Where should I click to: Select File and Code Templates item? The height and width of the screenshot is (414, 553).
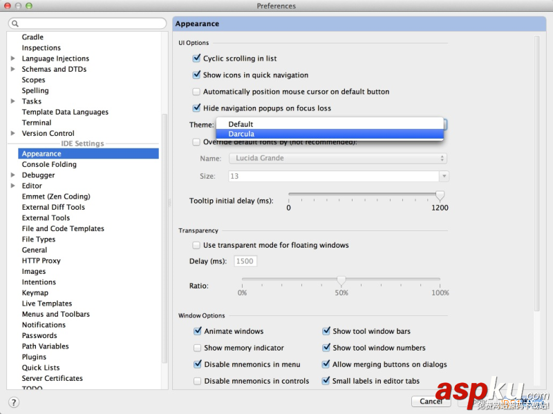click(x=63, y=228)
